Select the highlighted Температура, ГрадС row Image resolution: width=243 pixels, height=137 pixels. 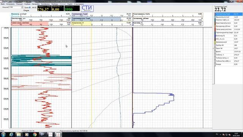click(x=229, y=14)
